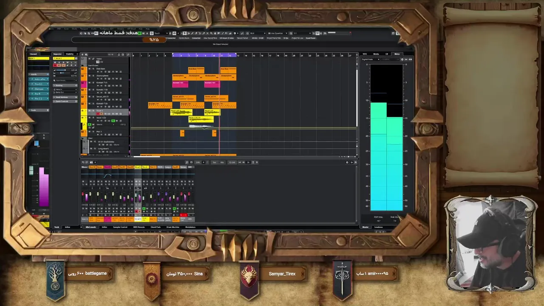Viewport: 544px width, 306px height.
Task: Expand the Quick Controls section in Inspector
Action: tap(65, 101)
